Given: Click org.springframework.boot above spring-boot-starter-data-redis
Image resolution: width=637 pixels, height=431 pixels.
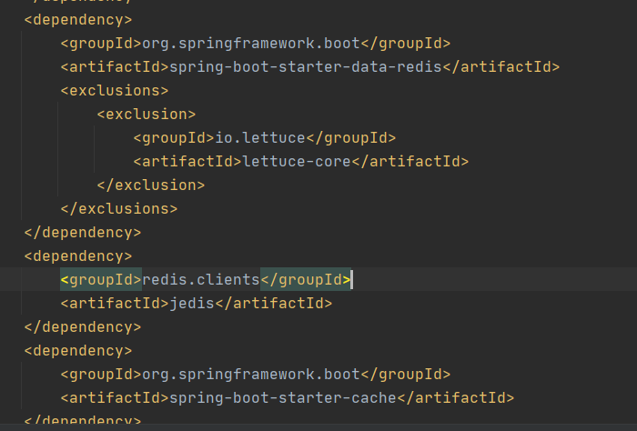Looking at the screenshot, I should point(251,44).
